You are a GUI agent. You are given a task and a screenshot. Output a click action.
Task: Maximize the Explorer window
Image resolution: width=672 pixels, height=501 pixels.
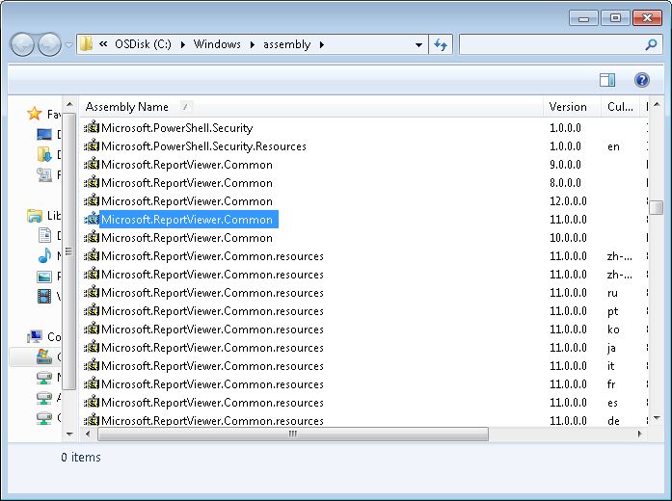pyautogui.click(x=615, y=18)
